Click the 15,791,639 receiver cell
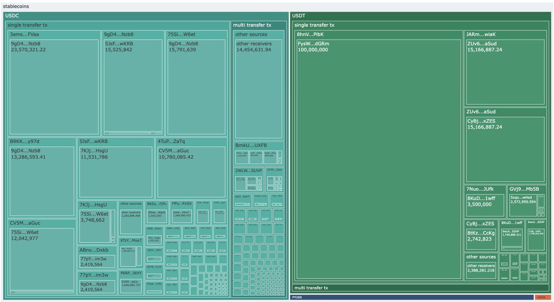The image size is (554, 302). coord(197,87)
